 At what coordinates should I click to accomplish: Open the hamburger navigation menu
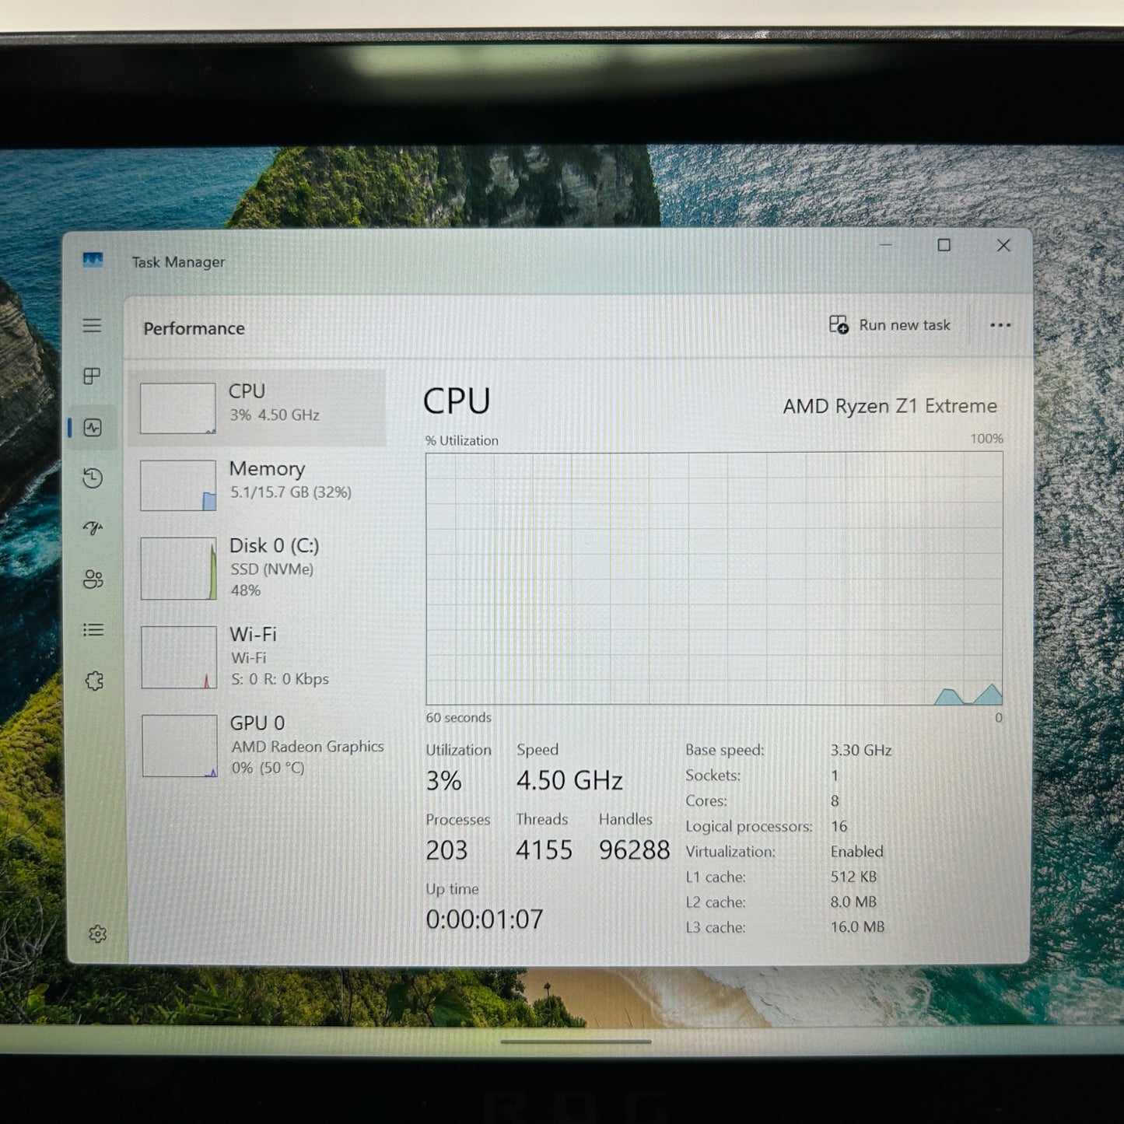(x=92, y=325)
